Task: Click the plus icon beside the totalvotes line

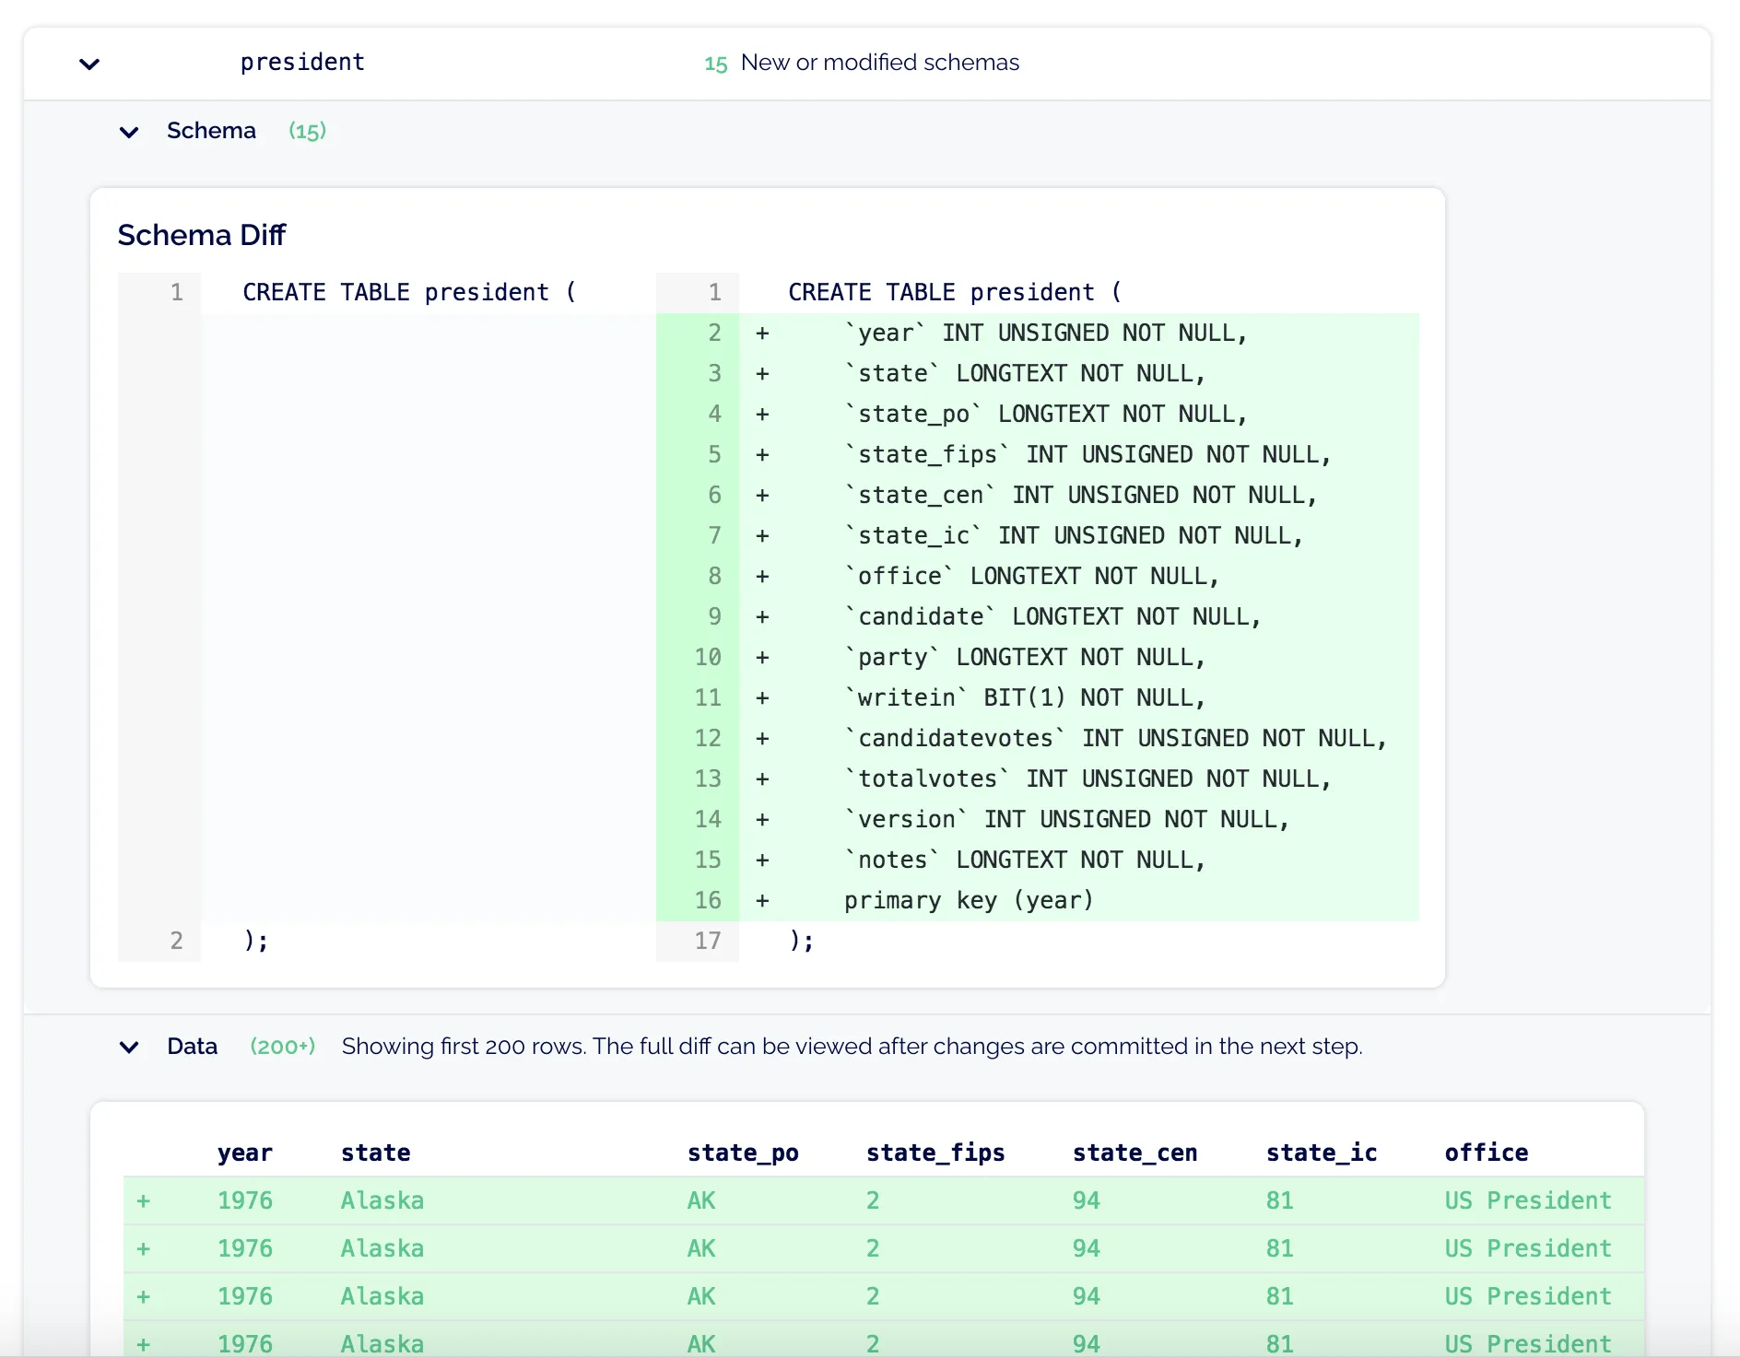Action: click(x=762, y=778)
